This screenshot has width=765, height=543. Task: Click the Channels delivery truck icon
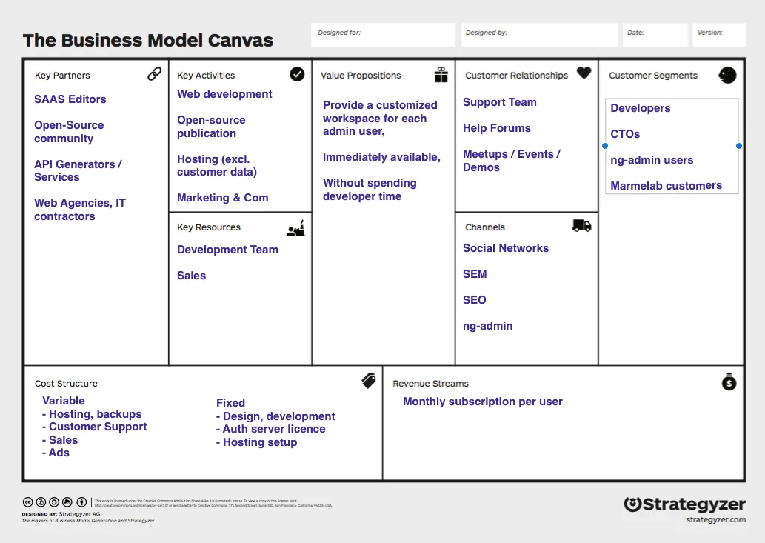point(582,226)
